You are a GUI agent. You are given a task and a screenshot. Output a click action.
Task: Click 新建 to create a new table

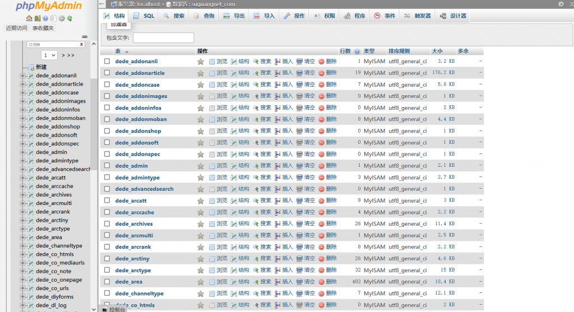click(41, 67)
